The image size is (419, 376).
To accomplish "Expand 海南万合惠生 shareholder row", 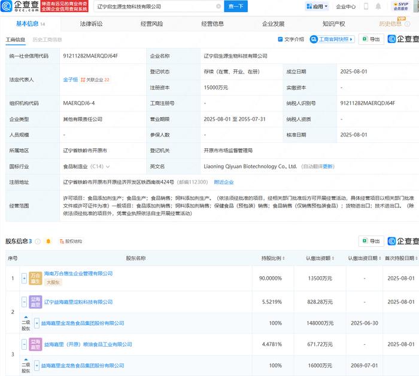I will [24, 279].
